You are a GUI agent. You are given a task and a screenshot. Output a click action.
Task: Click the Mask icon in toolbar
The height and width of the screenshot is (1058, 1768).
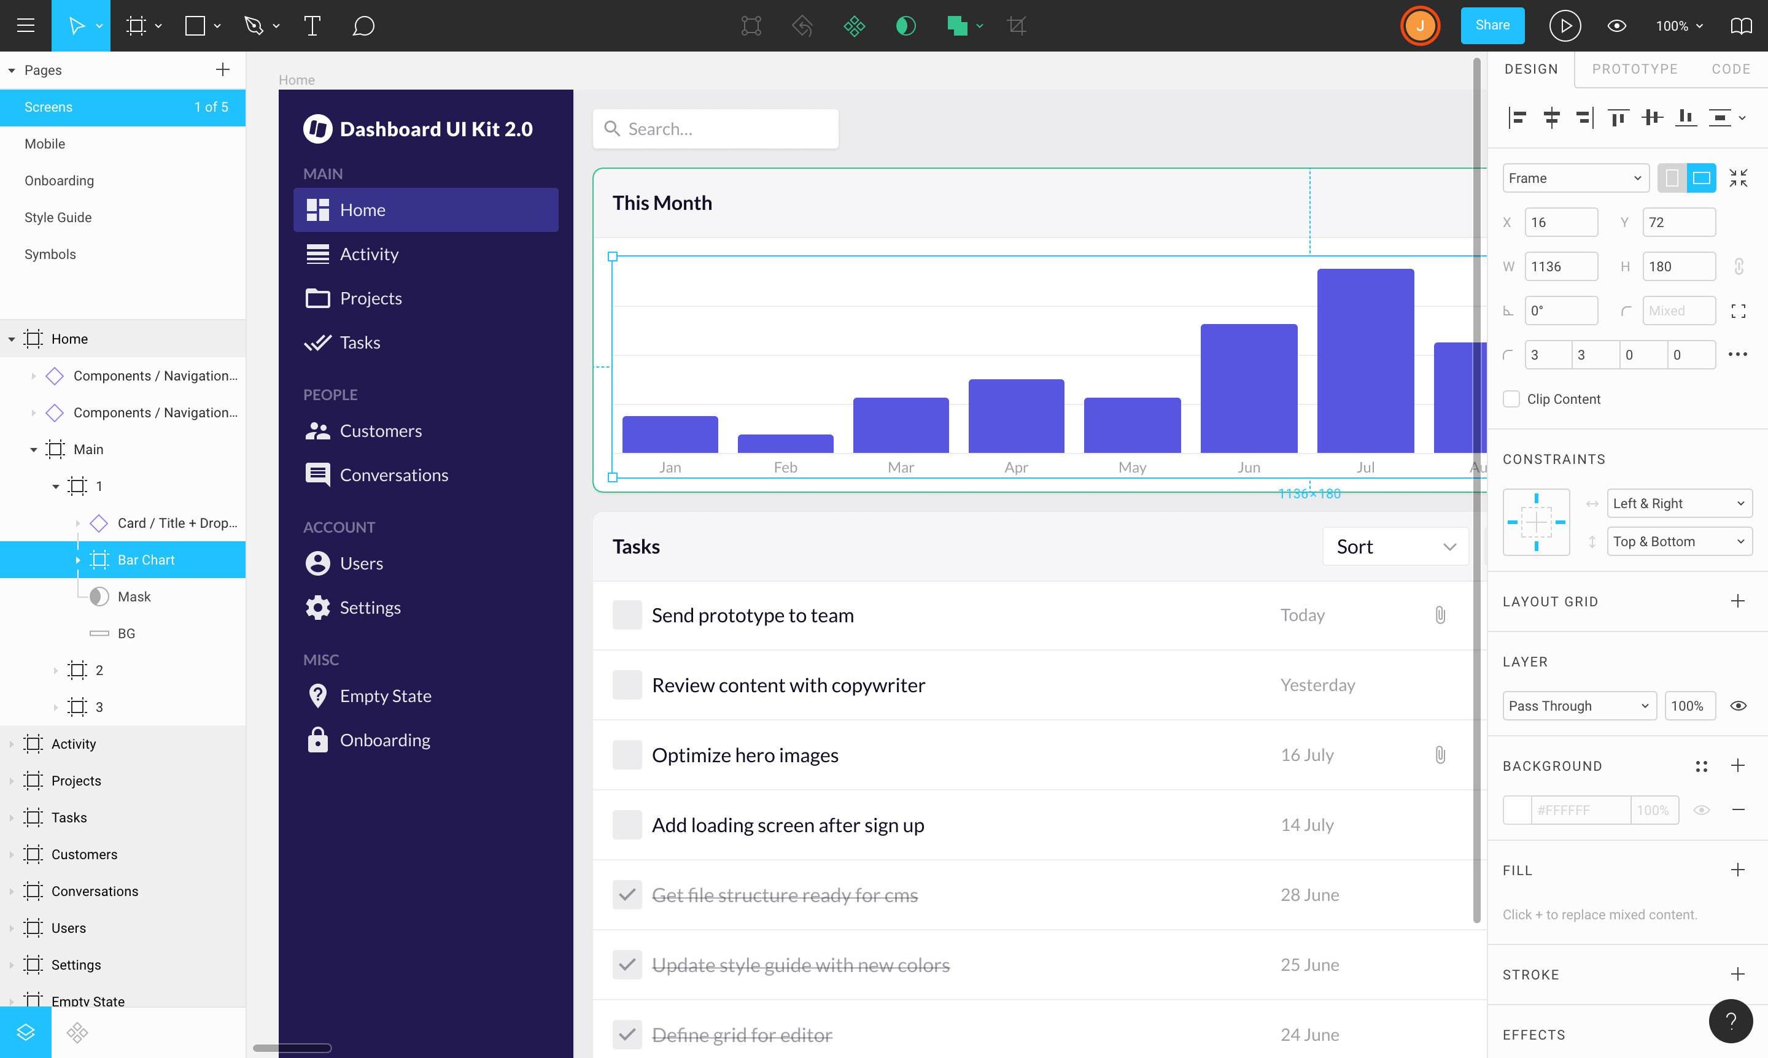[x=905, y=25]
